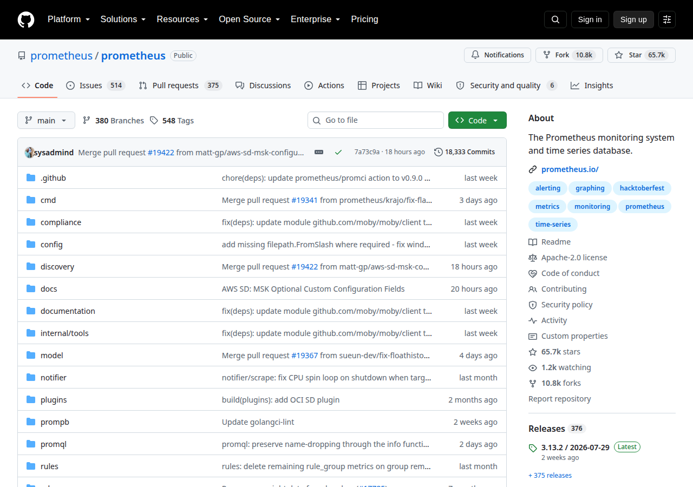
Task: Open the Notifications bell button
Action: pyautogui.click(x=497, y=55)
